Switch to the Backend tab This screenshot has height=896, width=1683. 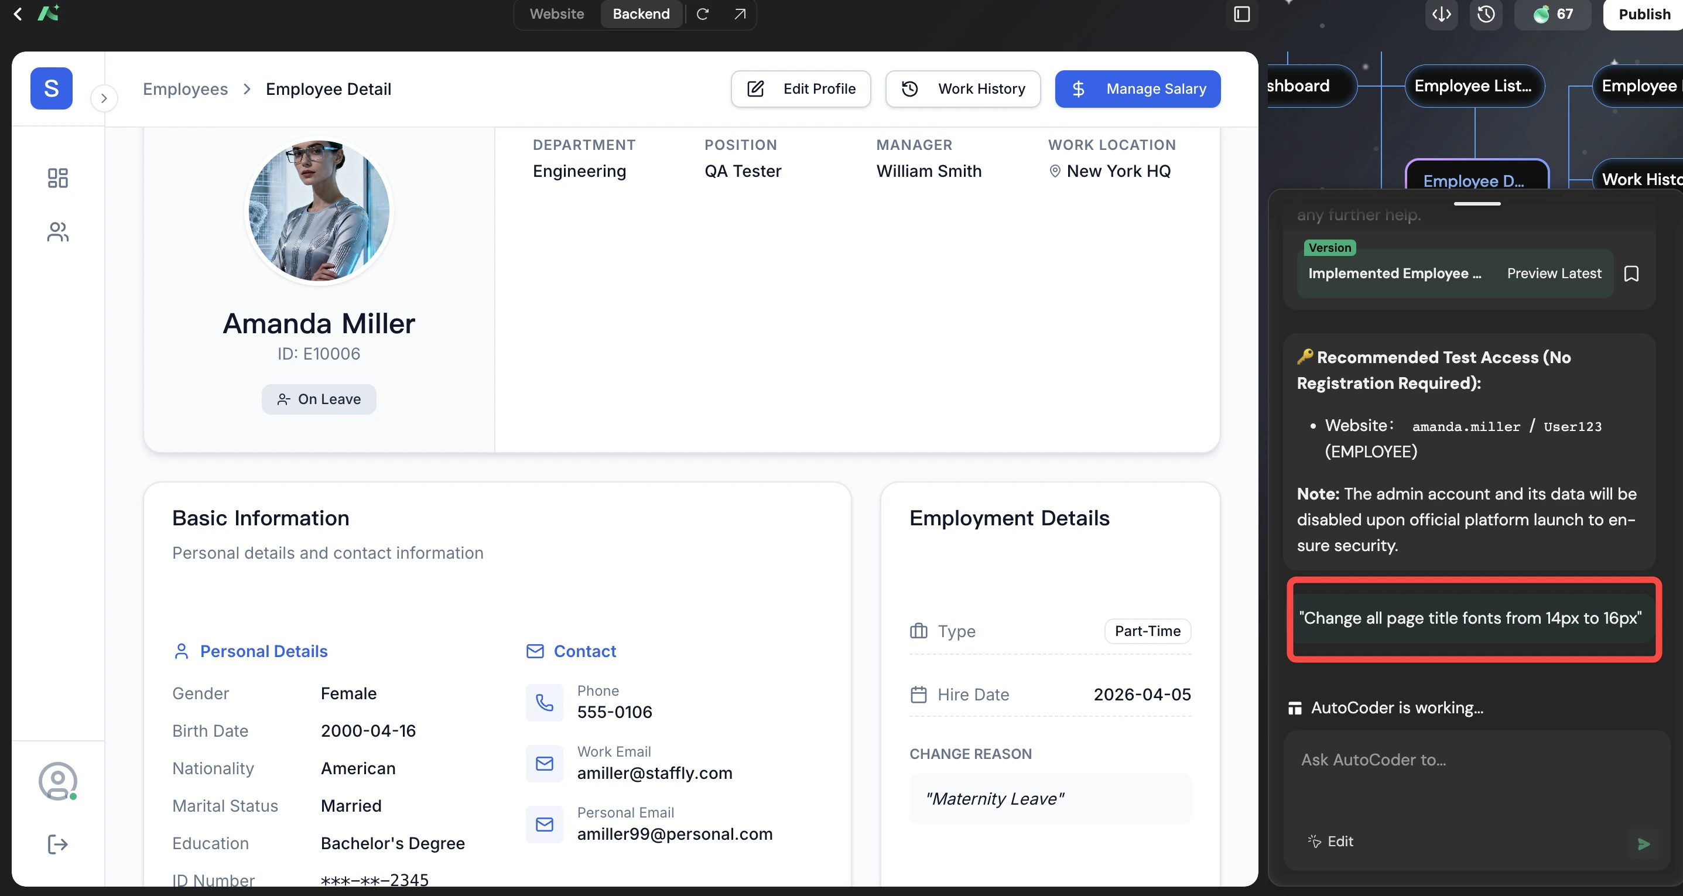641,13
